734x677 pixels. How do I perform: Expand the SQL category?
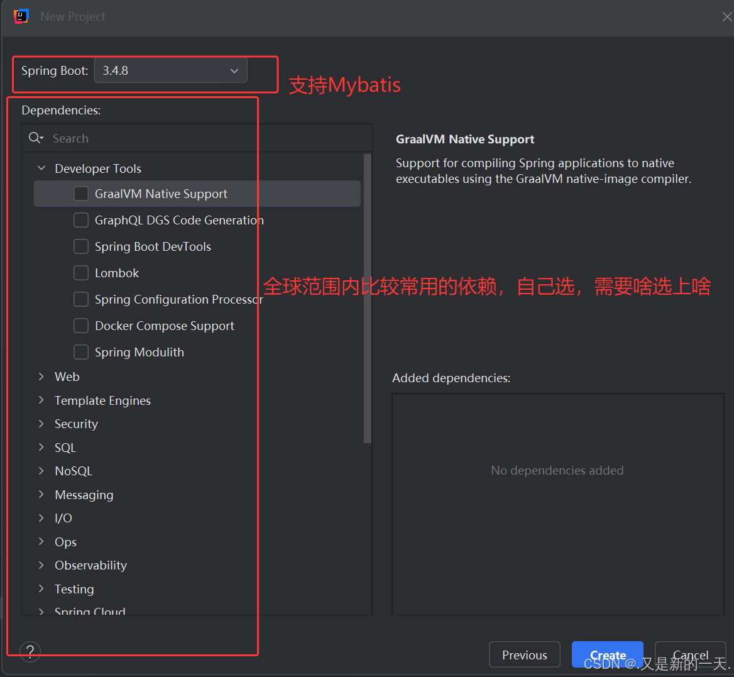pos(41,447)
